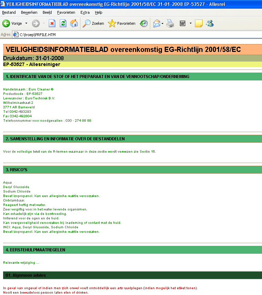Click Zeer vergiftig voor water organismen line
The height and width of the screenshot is (295, 262).
pyautogui.click(x=45, y=209)
